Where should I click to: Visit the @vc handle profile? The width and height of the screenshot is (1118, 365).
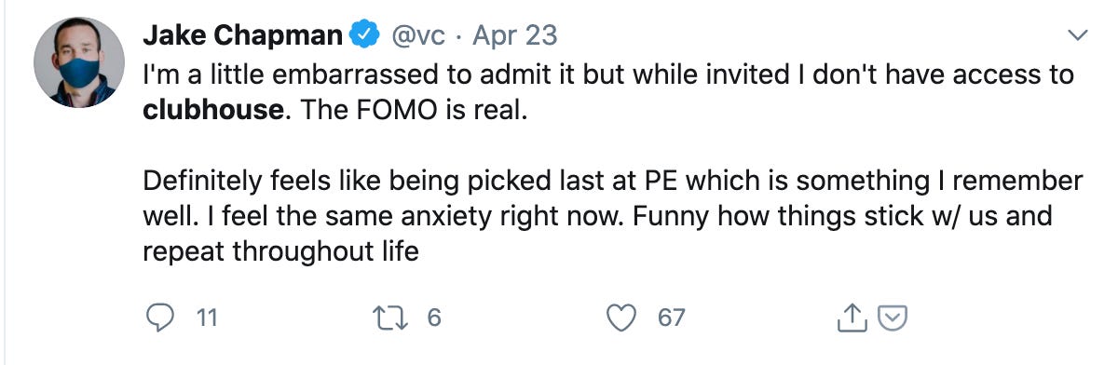click(x=419, y=35)
